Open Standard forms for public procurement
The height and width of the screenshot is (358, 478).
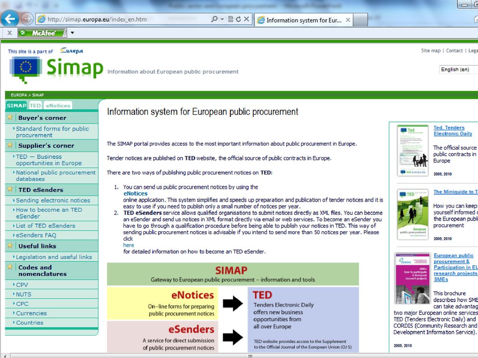(52, 132)
